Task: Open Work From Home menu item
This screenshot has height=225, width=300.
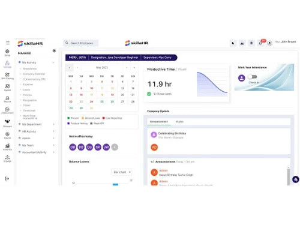Action: 30,117
